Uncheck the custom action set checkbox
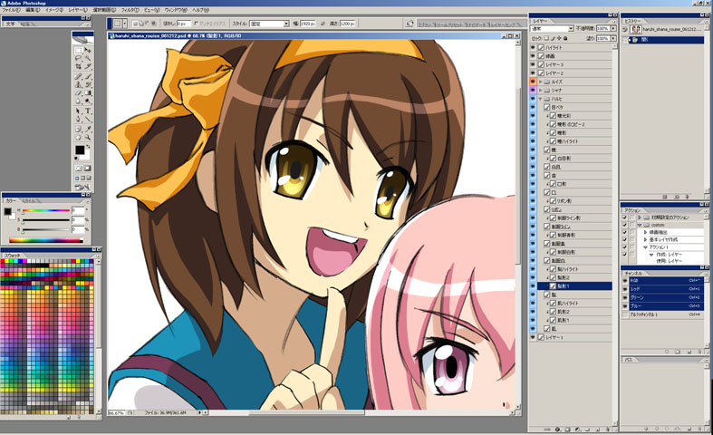Viewport: 713px width, 435px height. [x=625, y=225]
